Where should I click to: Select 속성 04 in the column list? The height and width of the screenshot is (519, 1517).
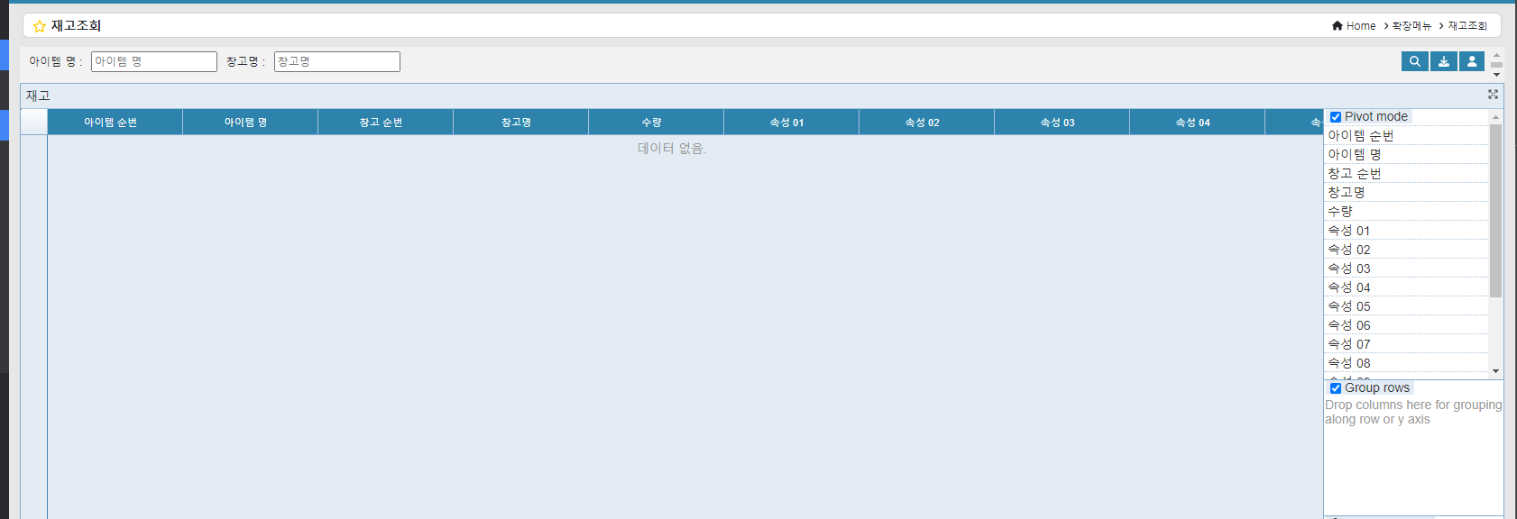coord(1406,287)
